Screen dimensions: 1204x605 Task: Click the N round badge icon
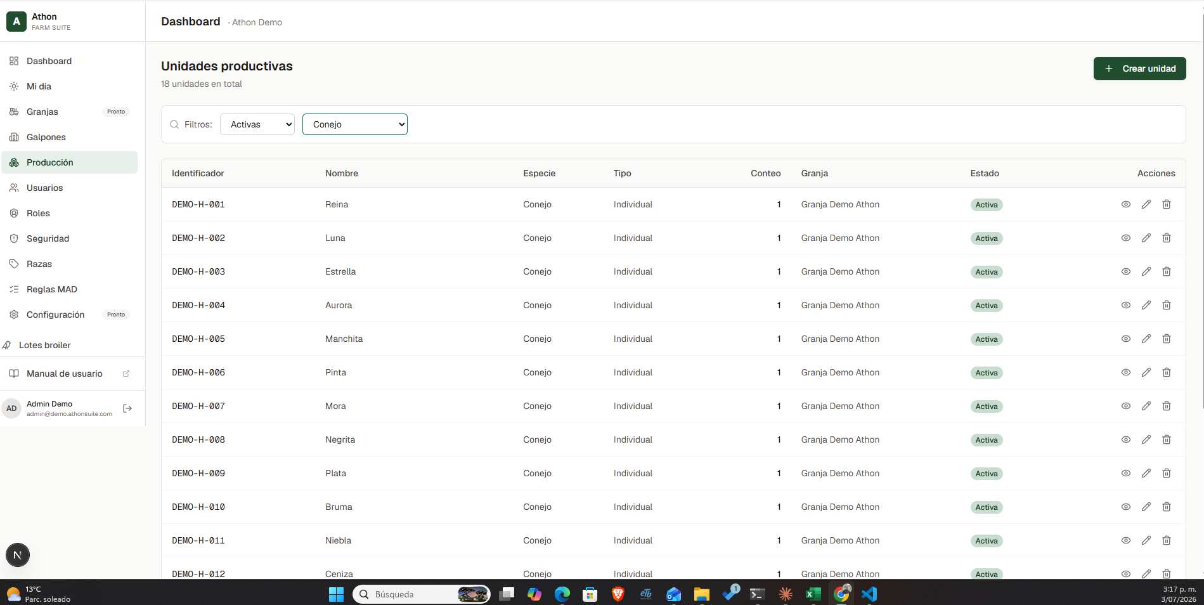[x=18, y=555]
